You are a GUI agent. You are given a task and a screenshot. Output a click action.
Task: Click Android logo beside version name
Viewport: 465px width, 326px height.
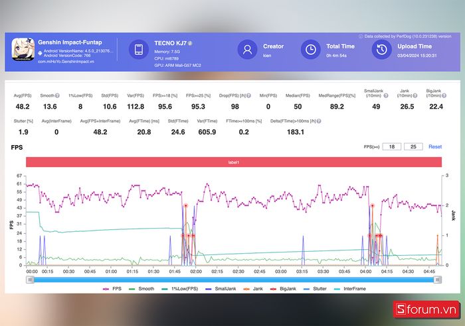coord(40,53)
